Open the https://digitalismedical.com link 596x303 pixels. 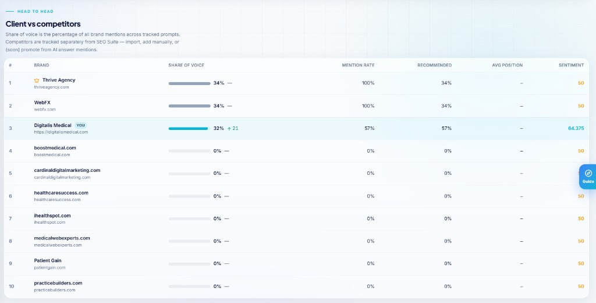(x=61, y=132)
